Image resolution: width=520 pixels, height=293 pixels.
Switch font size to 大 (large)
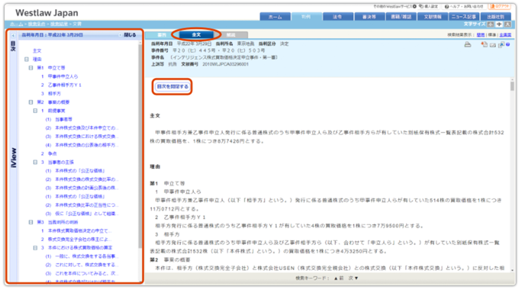(507, 24)
